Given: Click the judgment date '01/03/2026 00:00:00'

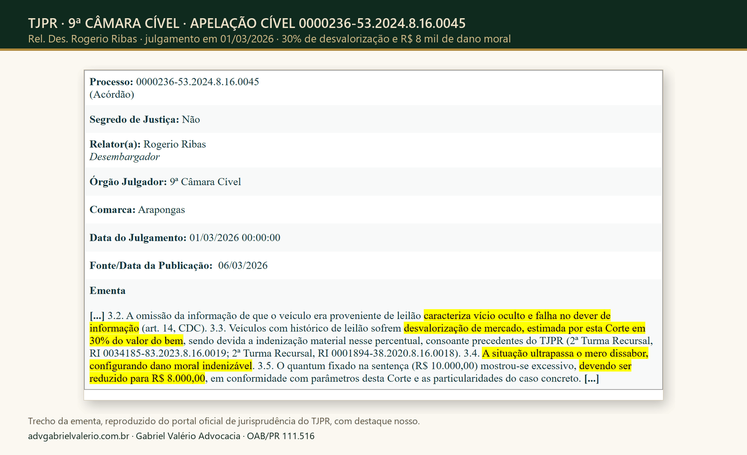Looking at the screenshot, I should pos(235,238).
